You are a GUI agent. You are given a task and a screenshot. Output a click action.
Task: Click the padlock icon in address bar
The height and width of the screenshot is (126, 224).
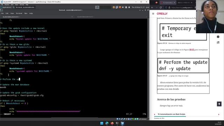tap(169, 8)
